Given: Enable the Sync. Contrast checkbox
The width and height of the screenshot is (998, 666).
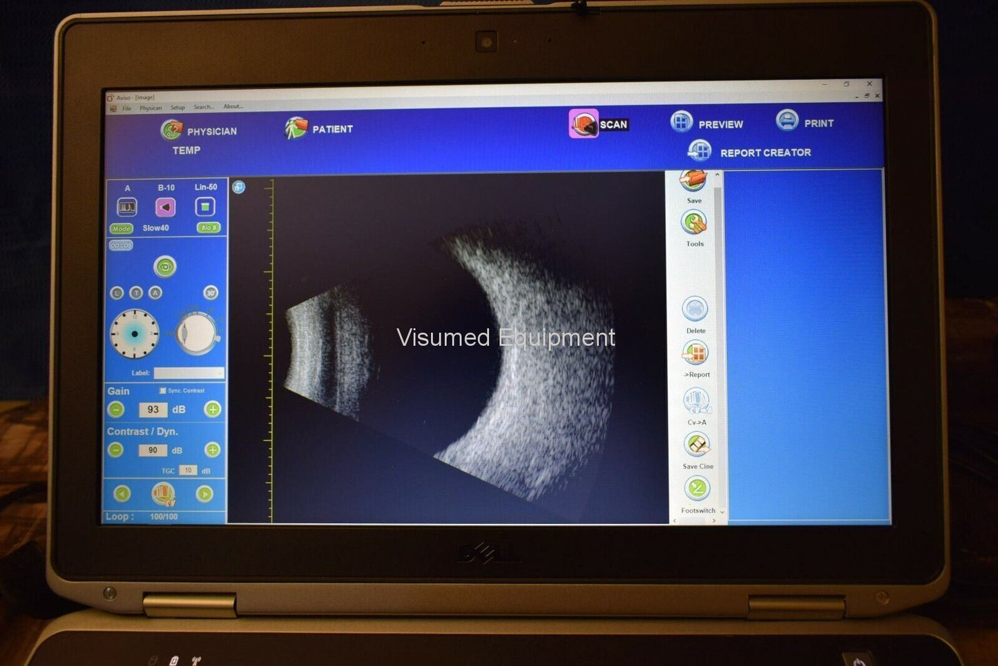Looking at the screenshot, I should (163, 391).
